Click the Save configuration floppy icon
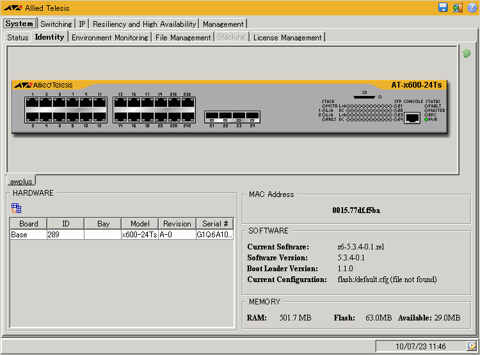The width and height of the screenshot is (480, 355). 443,7
